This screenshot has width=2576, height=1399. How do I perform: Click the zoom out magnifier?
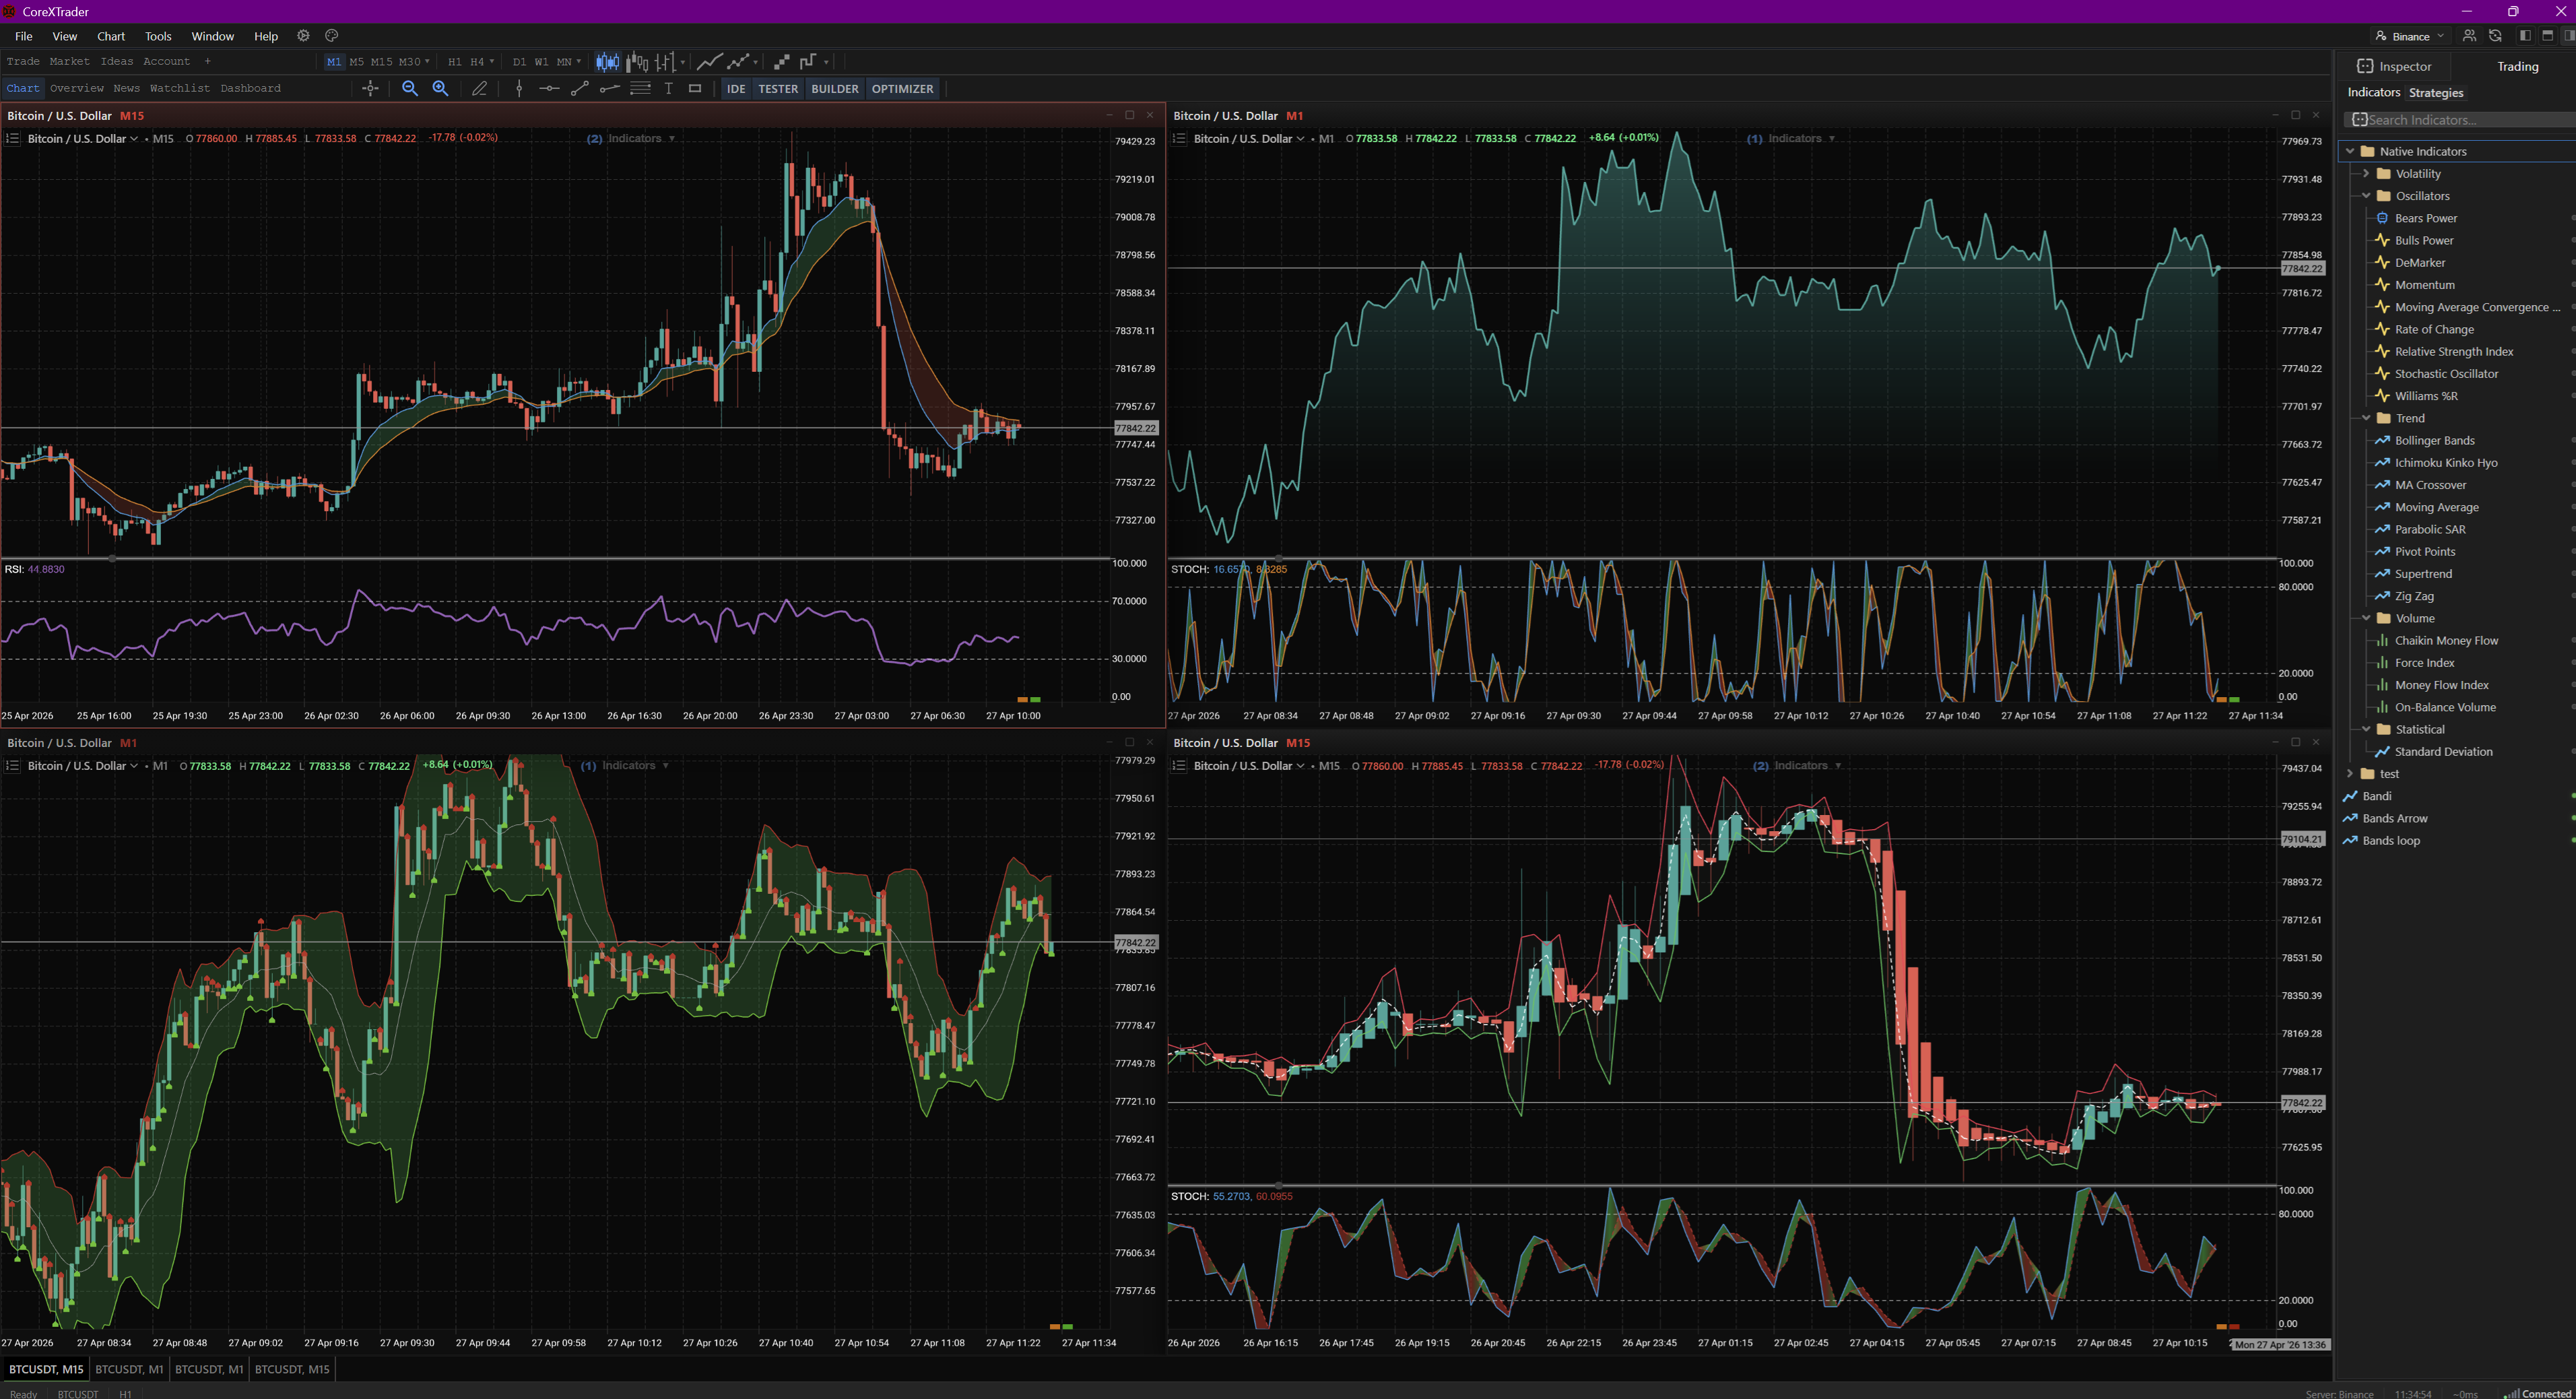[x=409, y=89]
